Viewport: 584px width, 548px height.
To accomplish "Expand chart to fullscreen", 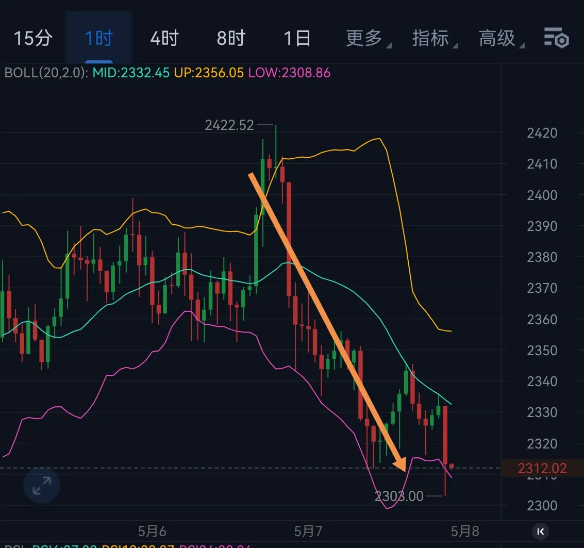I will [42, 486].
